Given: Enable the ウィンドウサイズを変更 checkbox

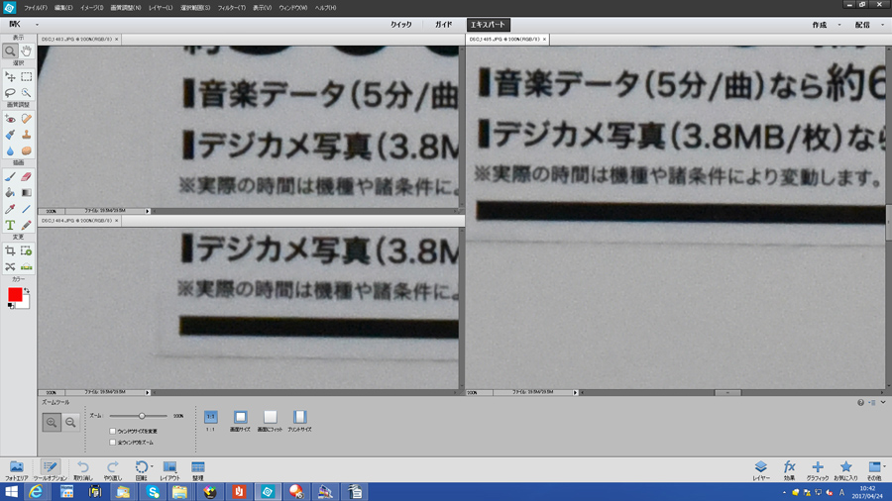Looking at the screenshot, I should pyautogui.click(x=113, y=432).
